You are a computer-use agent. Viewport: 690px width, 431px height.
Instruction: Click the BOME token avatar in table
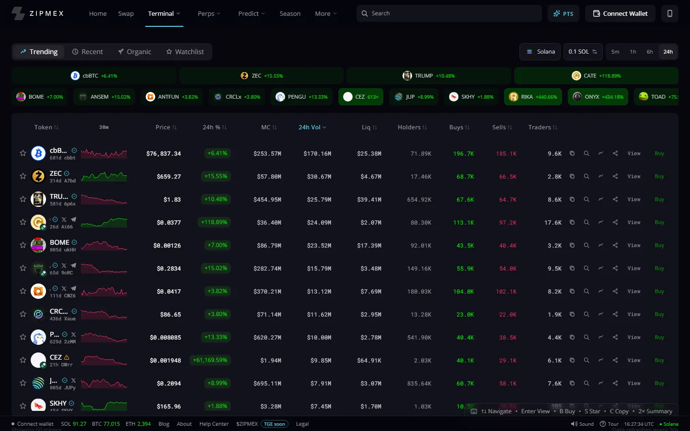(x=38, y=245)
